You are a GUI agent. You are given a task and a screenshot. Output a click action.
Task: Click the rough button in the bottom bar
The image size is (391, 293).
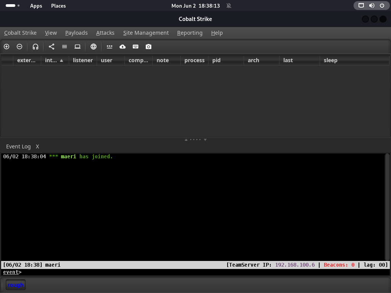pyautogui.click(x=16, y=285)
